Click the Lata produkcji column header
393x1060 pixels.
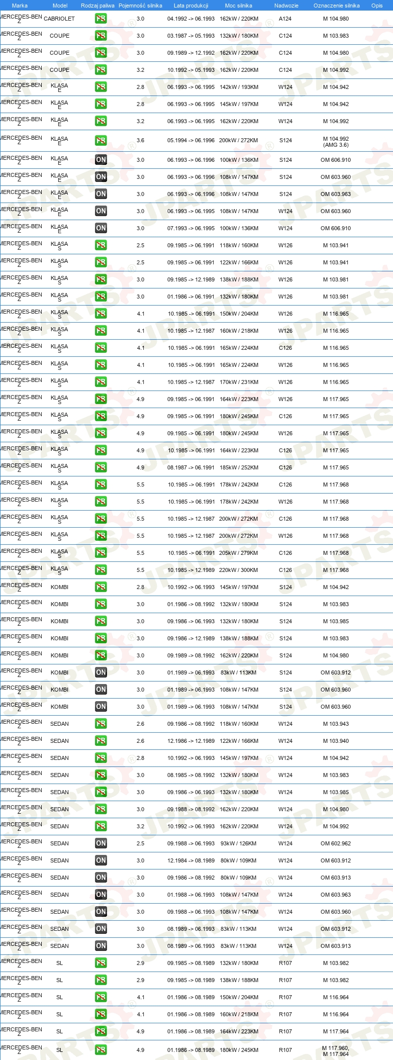(191, 6)
